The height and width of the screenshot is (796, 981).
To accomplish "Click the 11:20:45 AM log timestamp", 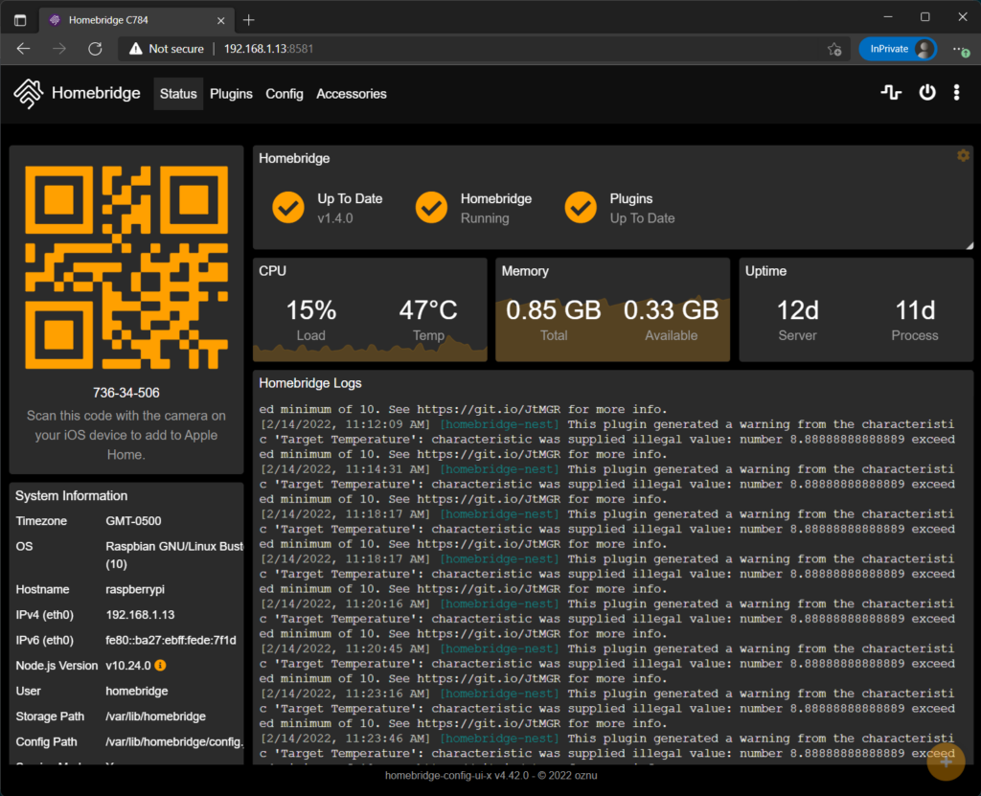I will pos(345,648).
